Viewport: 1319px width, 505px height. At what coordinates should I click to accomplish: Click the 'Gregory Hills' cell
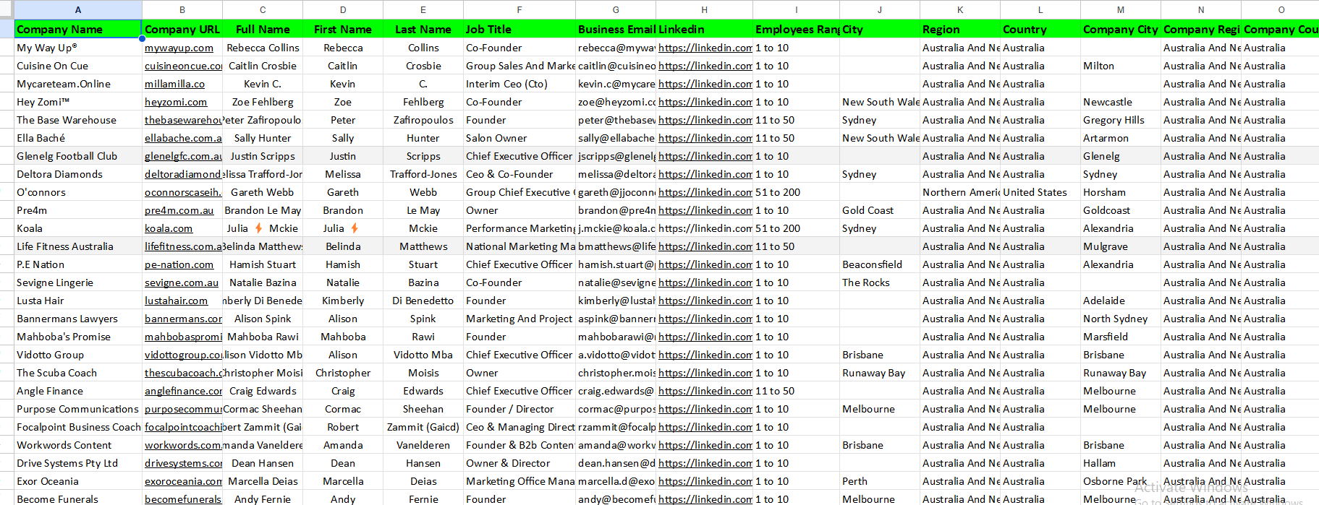[1121, 120]
